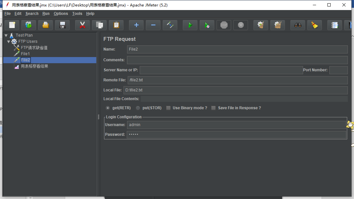Click Start no pauses icon
This screenshot has height=199, width=354.
pyautogui.click(x=207, y=25)
